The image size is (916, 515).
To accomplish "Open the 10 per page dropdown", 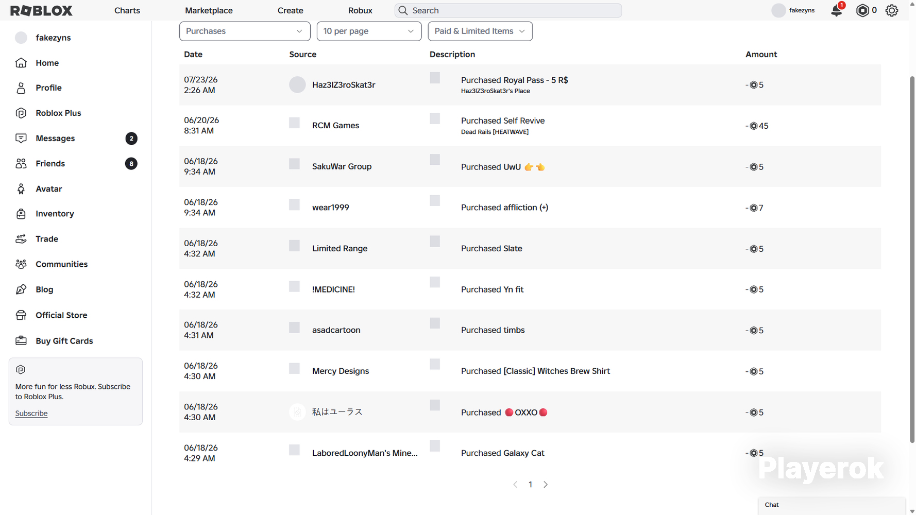I will pyautogui.click(x=369, y=31).
